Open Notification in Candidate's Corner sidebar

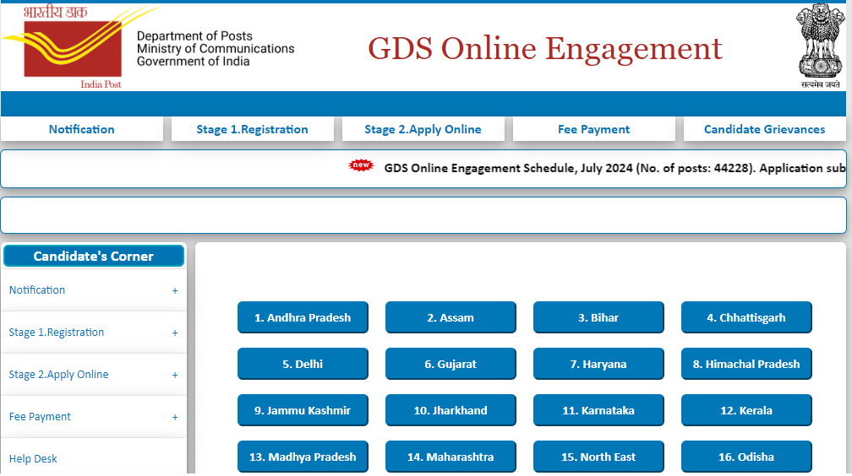click(x=37, y=290)
